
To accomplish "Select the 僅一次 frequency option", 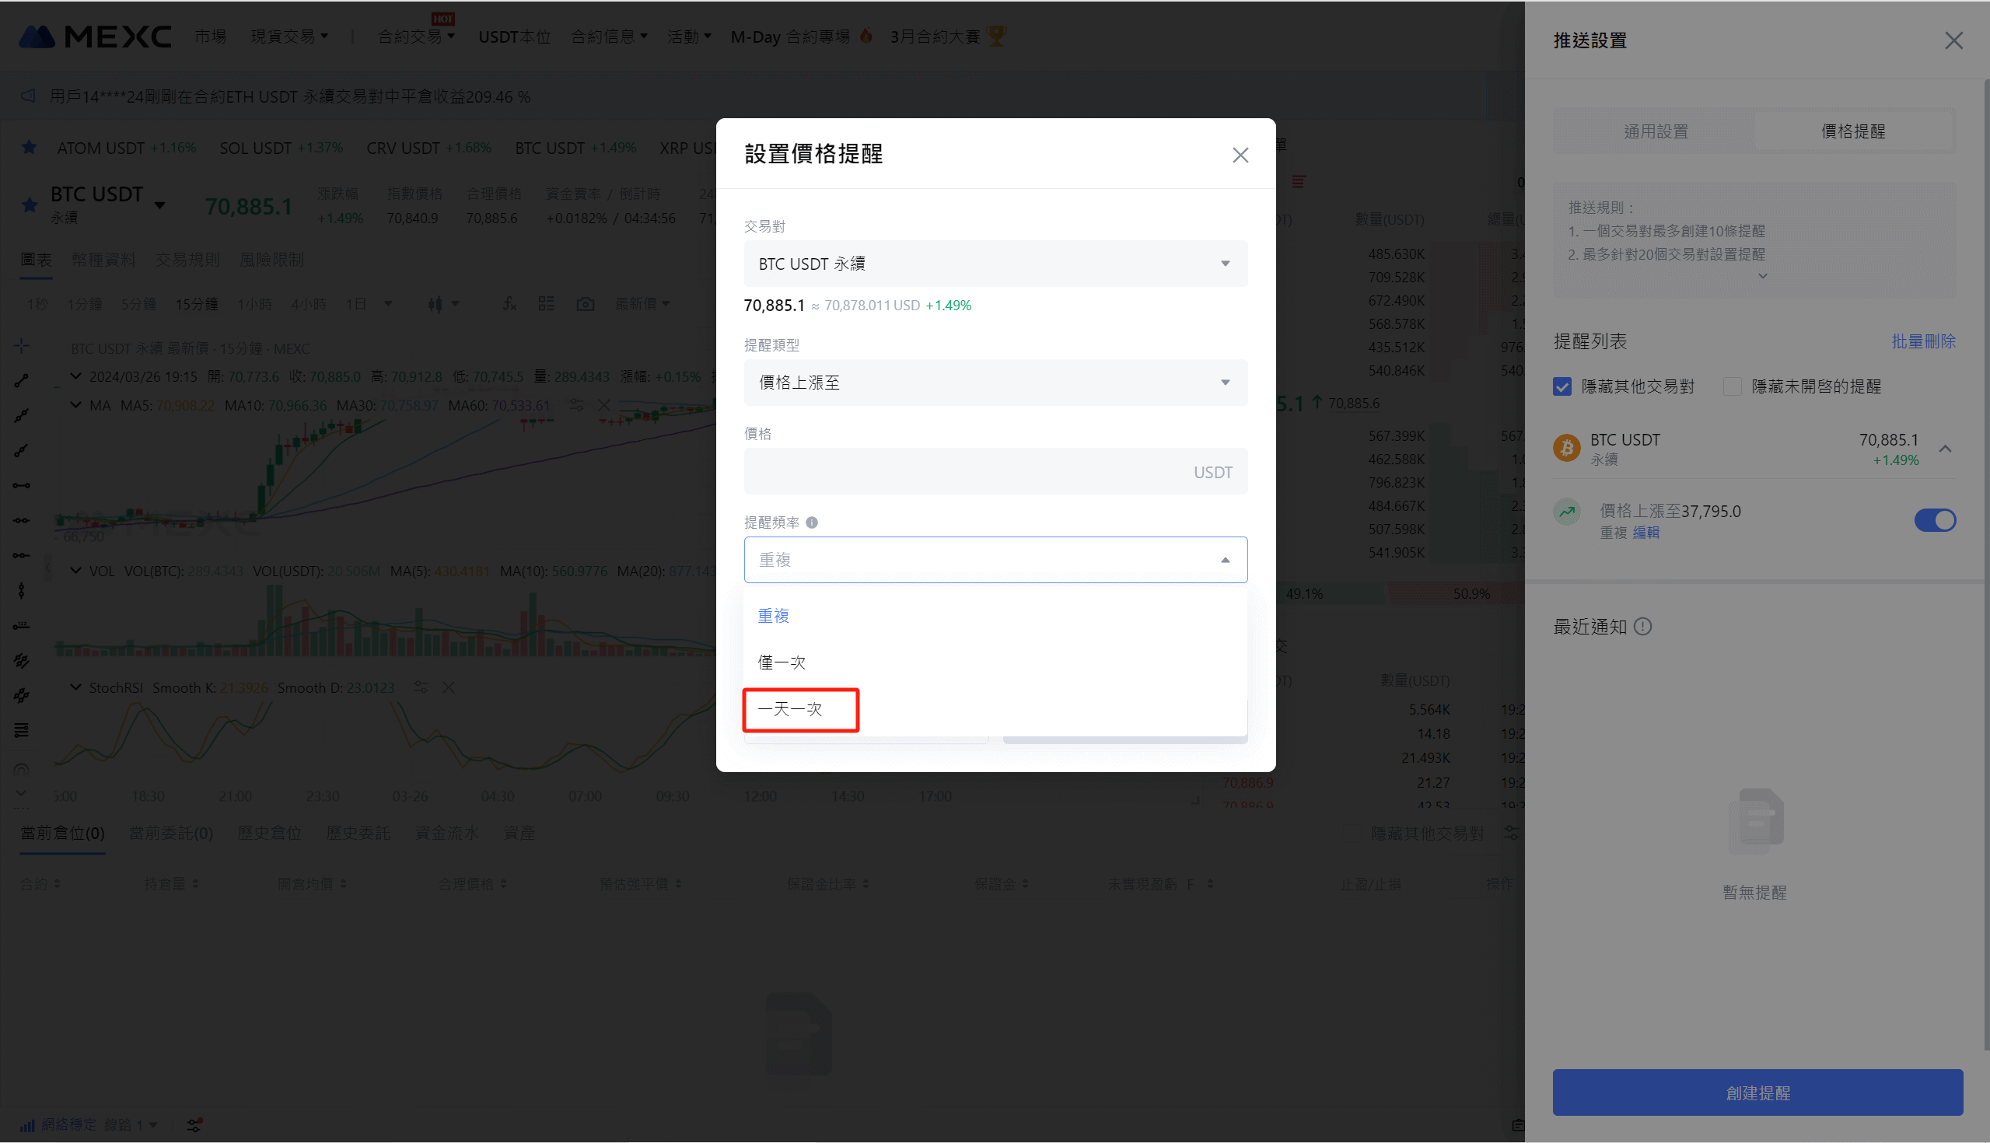I will 782,662.
